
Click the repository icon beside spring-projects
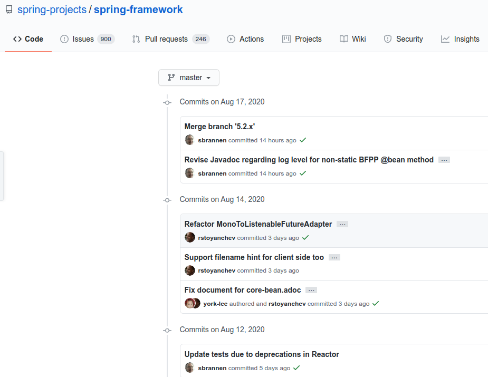coord(9,9)
